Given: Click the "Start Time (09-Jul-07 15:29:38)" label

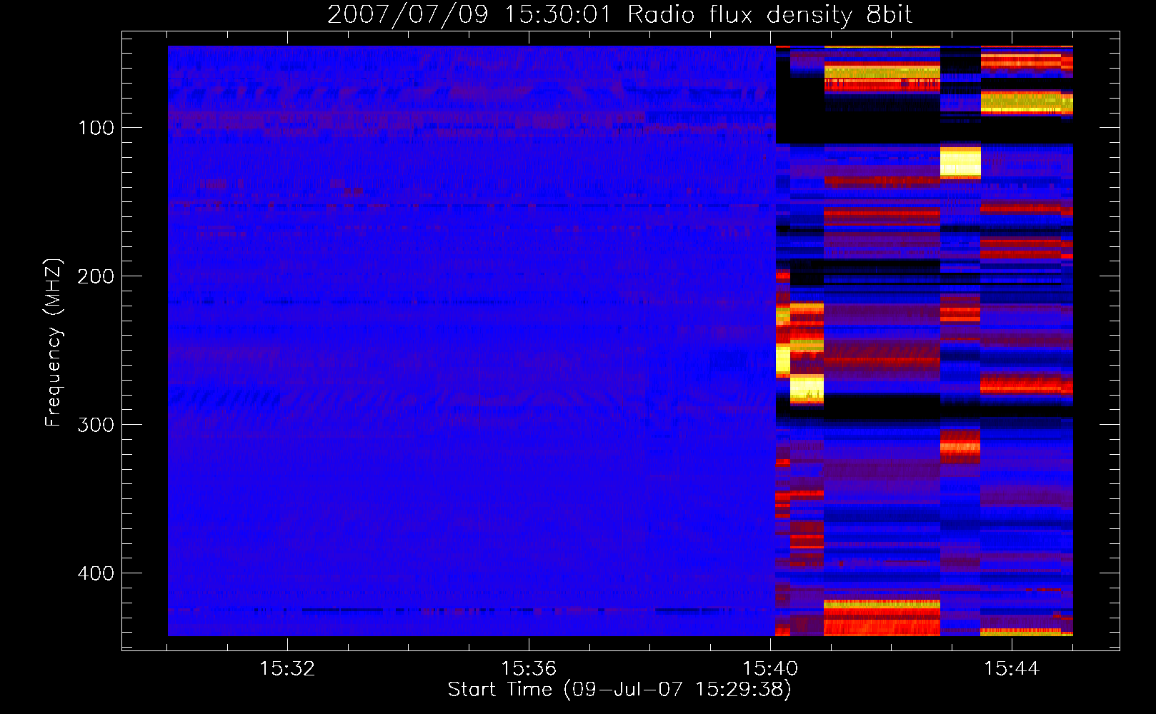Looking at the screenshot, I should (x=619, y=690).
